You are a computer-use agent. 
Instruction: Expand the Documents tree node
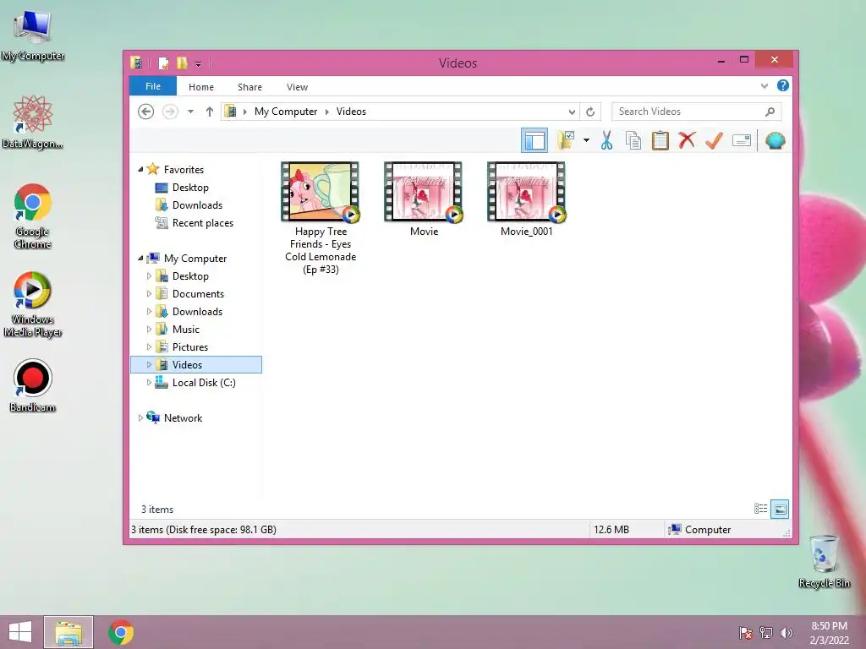(x=149, y=293)
